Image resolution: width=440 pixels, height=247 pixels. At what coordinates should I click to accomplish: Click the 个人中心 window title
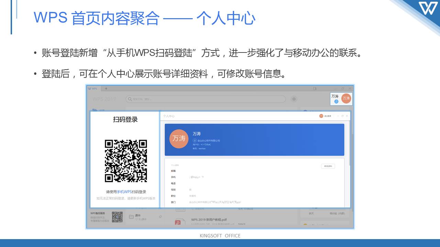click(169, 116)
